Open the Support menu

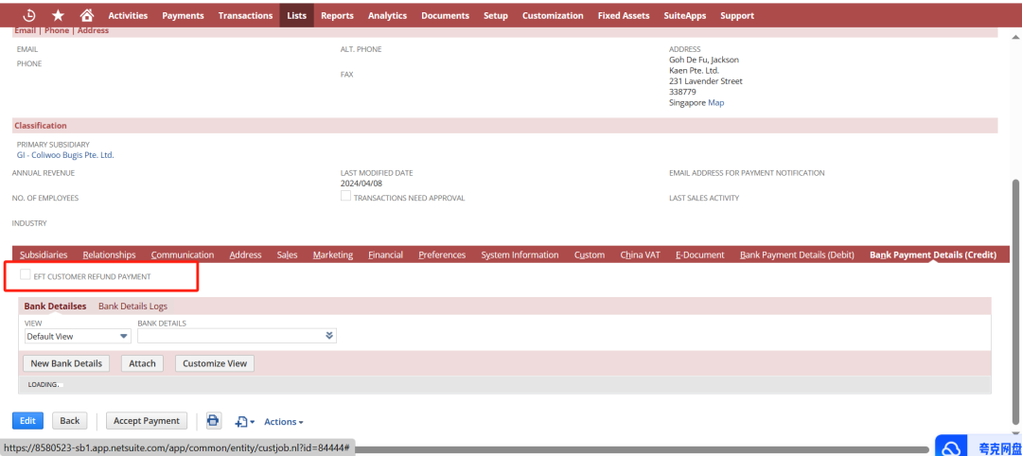point(737,15)
